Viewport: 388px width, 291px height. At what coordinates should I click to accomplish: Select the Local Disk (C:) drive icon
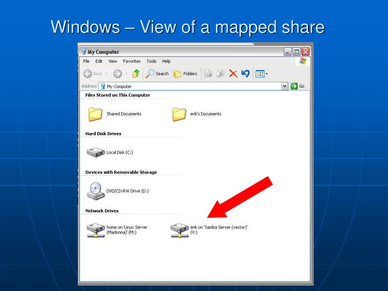point(95,152)
